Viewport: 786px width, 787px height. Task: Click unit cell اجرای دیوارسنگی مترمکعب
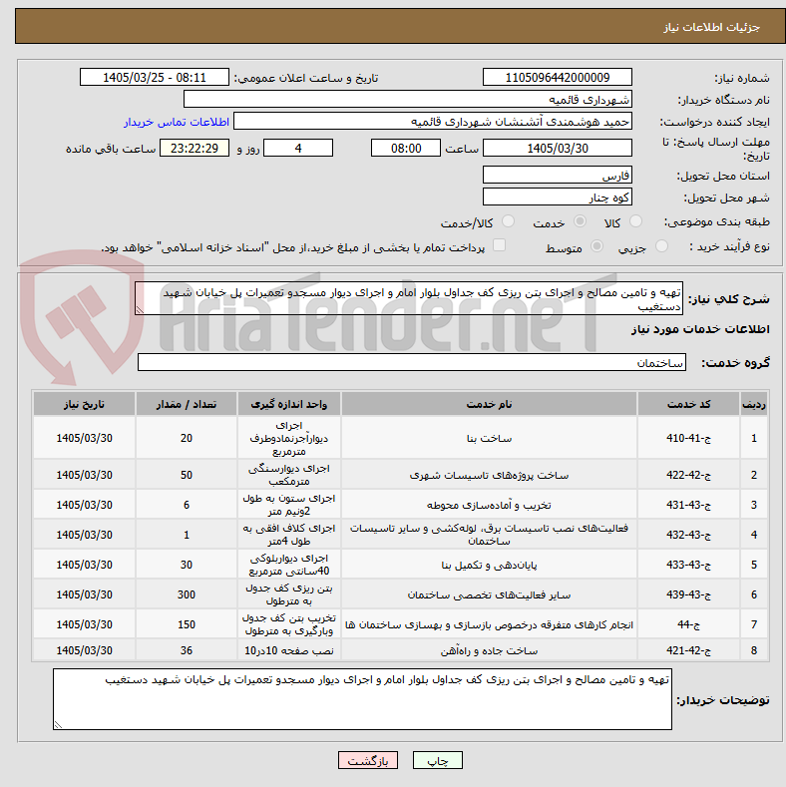289,475
